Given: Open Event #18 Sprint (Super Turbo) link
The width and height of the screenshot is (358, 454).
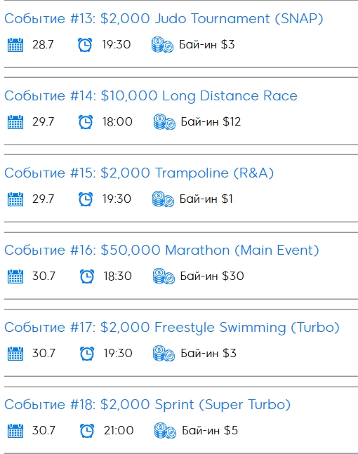Looking at the screenshot, I should point(147,404).
